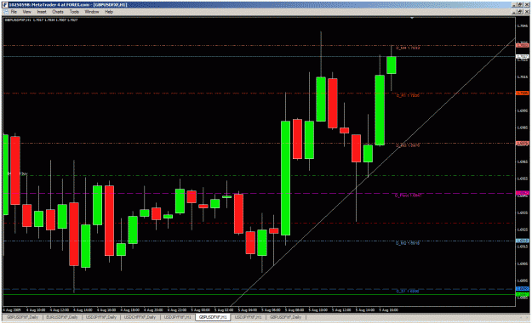This screenshot has height=323, width=532.
Task: Click the '5 Aug 12:00' time label
Action: pos(341,309)
